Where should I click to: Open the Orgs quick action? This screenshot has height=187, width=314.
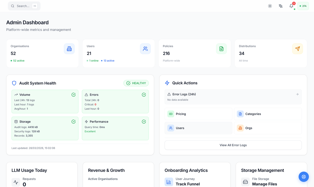(268, 128)
